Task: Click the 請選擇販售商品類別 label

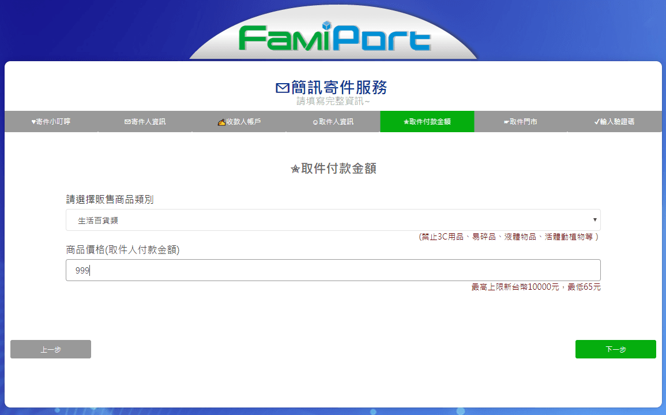Action: point(110,200)
